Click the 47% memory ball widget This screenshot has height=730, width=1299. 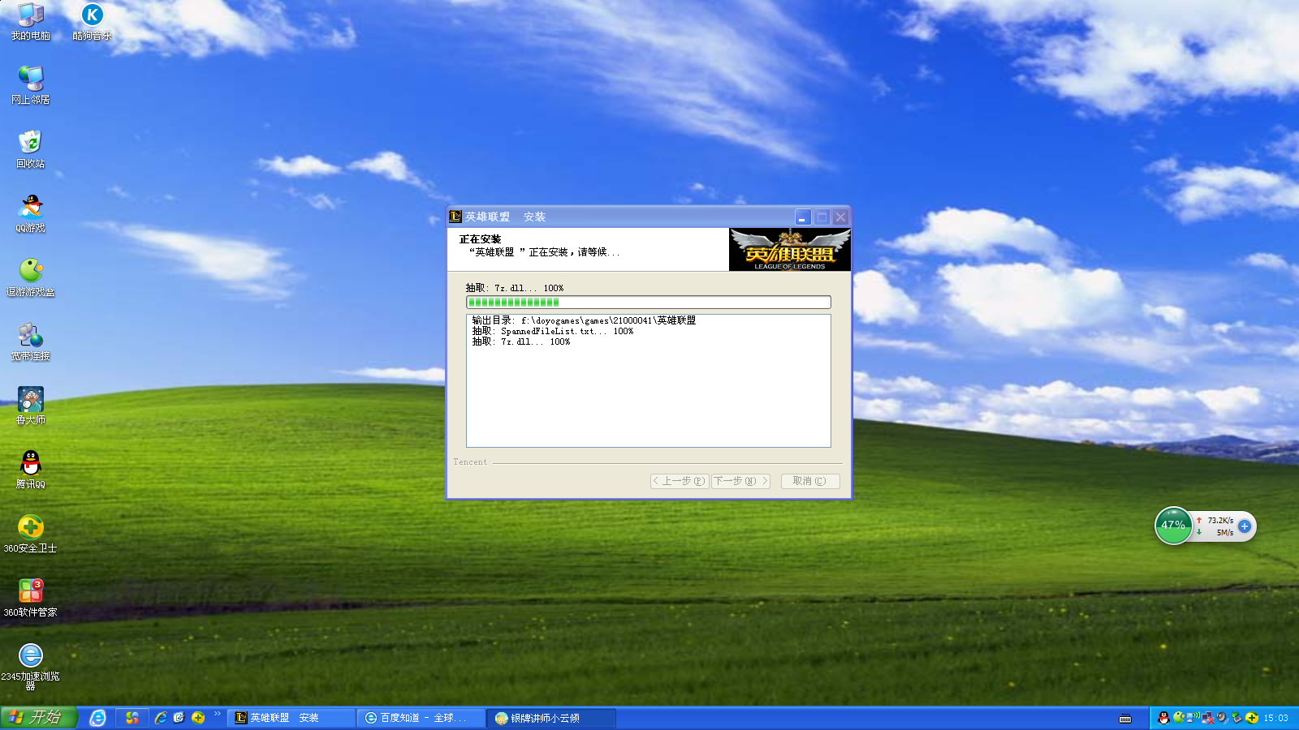1173,526
